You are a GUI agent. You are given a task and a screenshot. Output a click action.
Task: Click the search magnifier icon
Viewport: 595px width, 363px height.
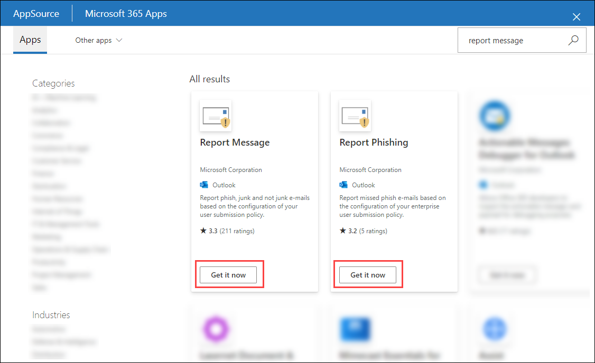[573, 40]
